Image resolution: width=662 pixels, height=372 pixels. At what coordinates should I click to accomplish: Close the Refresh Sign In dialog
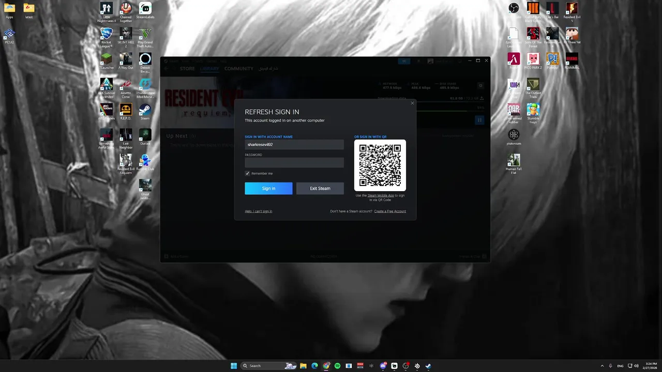pyautogui.click(x=412, y=103)
